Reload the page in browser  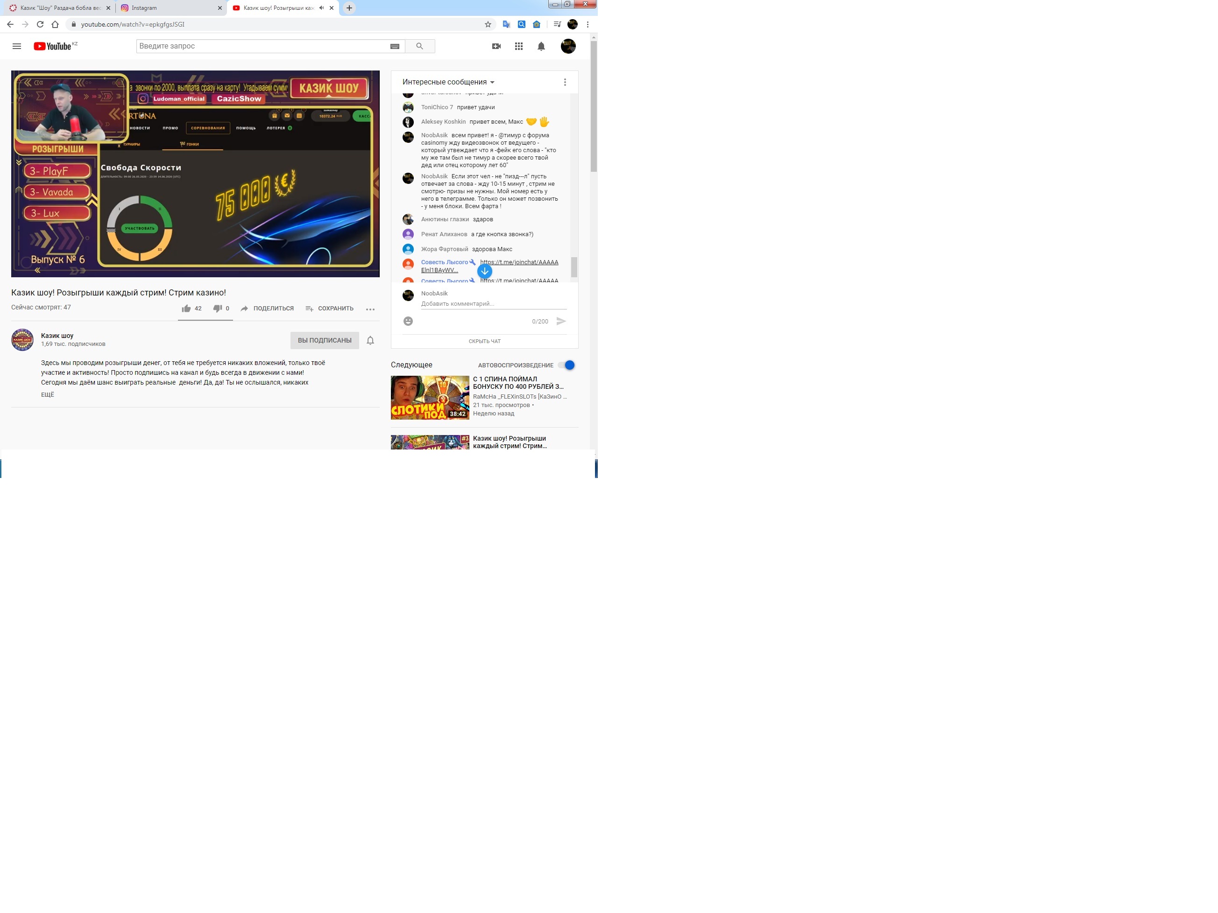click(x=40, y=24)
